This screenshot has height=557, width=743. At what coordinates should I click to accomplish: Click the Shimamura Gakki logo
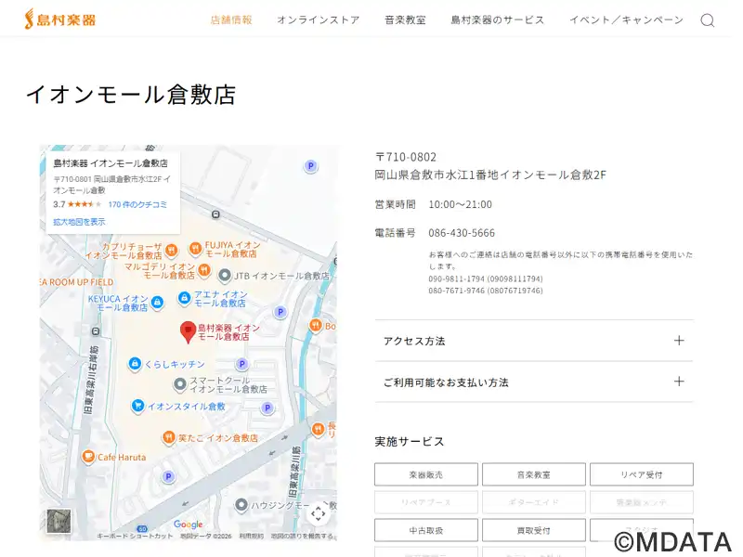click(x=60, y=19)
